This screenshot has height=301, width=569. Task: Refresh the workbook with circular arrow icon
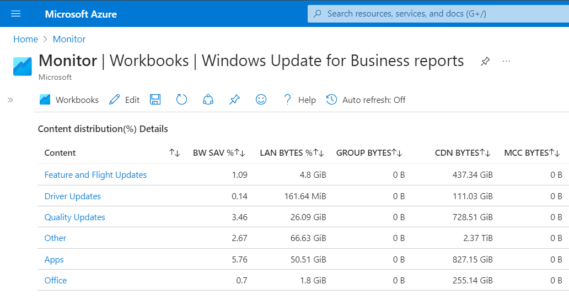[x=182, y=100]
